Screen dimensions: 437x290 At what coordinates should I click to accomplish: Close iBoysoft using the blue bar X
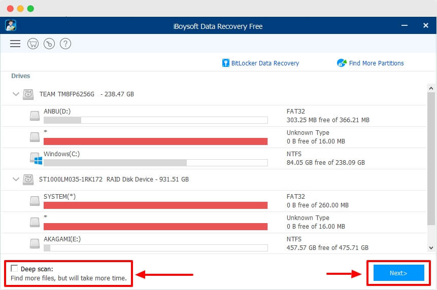click(x=425, y=26)
